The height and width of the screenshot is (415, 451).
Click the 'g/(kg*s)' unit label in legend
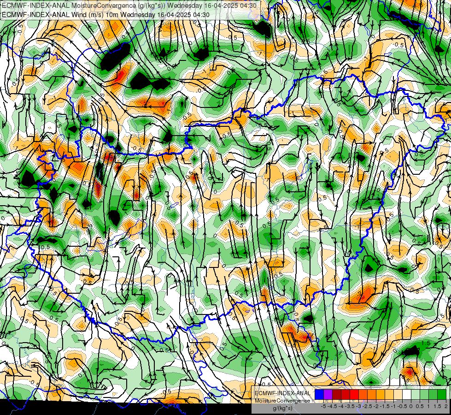282,409
